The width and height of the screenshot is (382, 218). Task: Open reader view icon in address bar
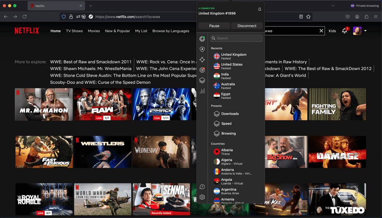click(x=301, y=16)
